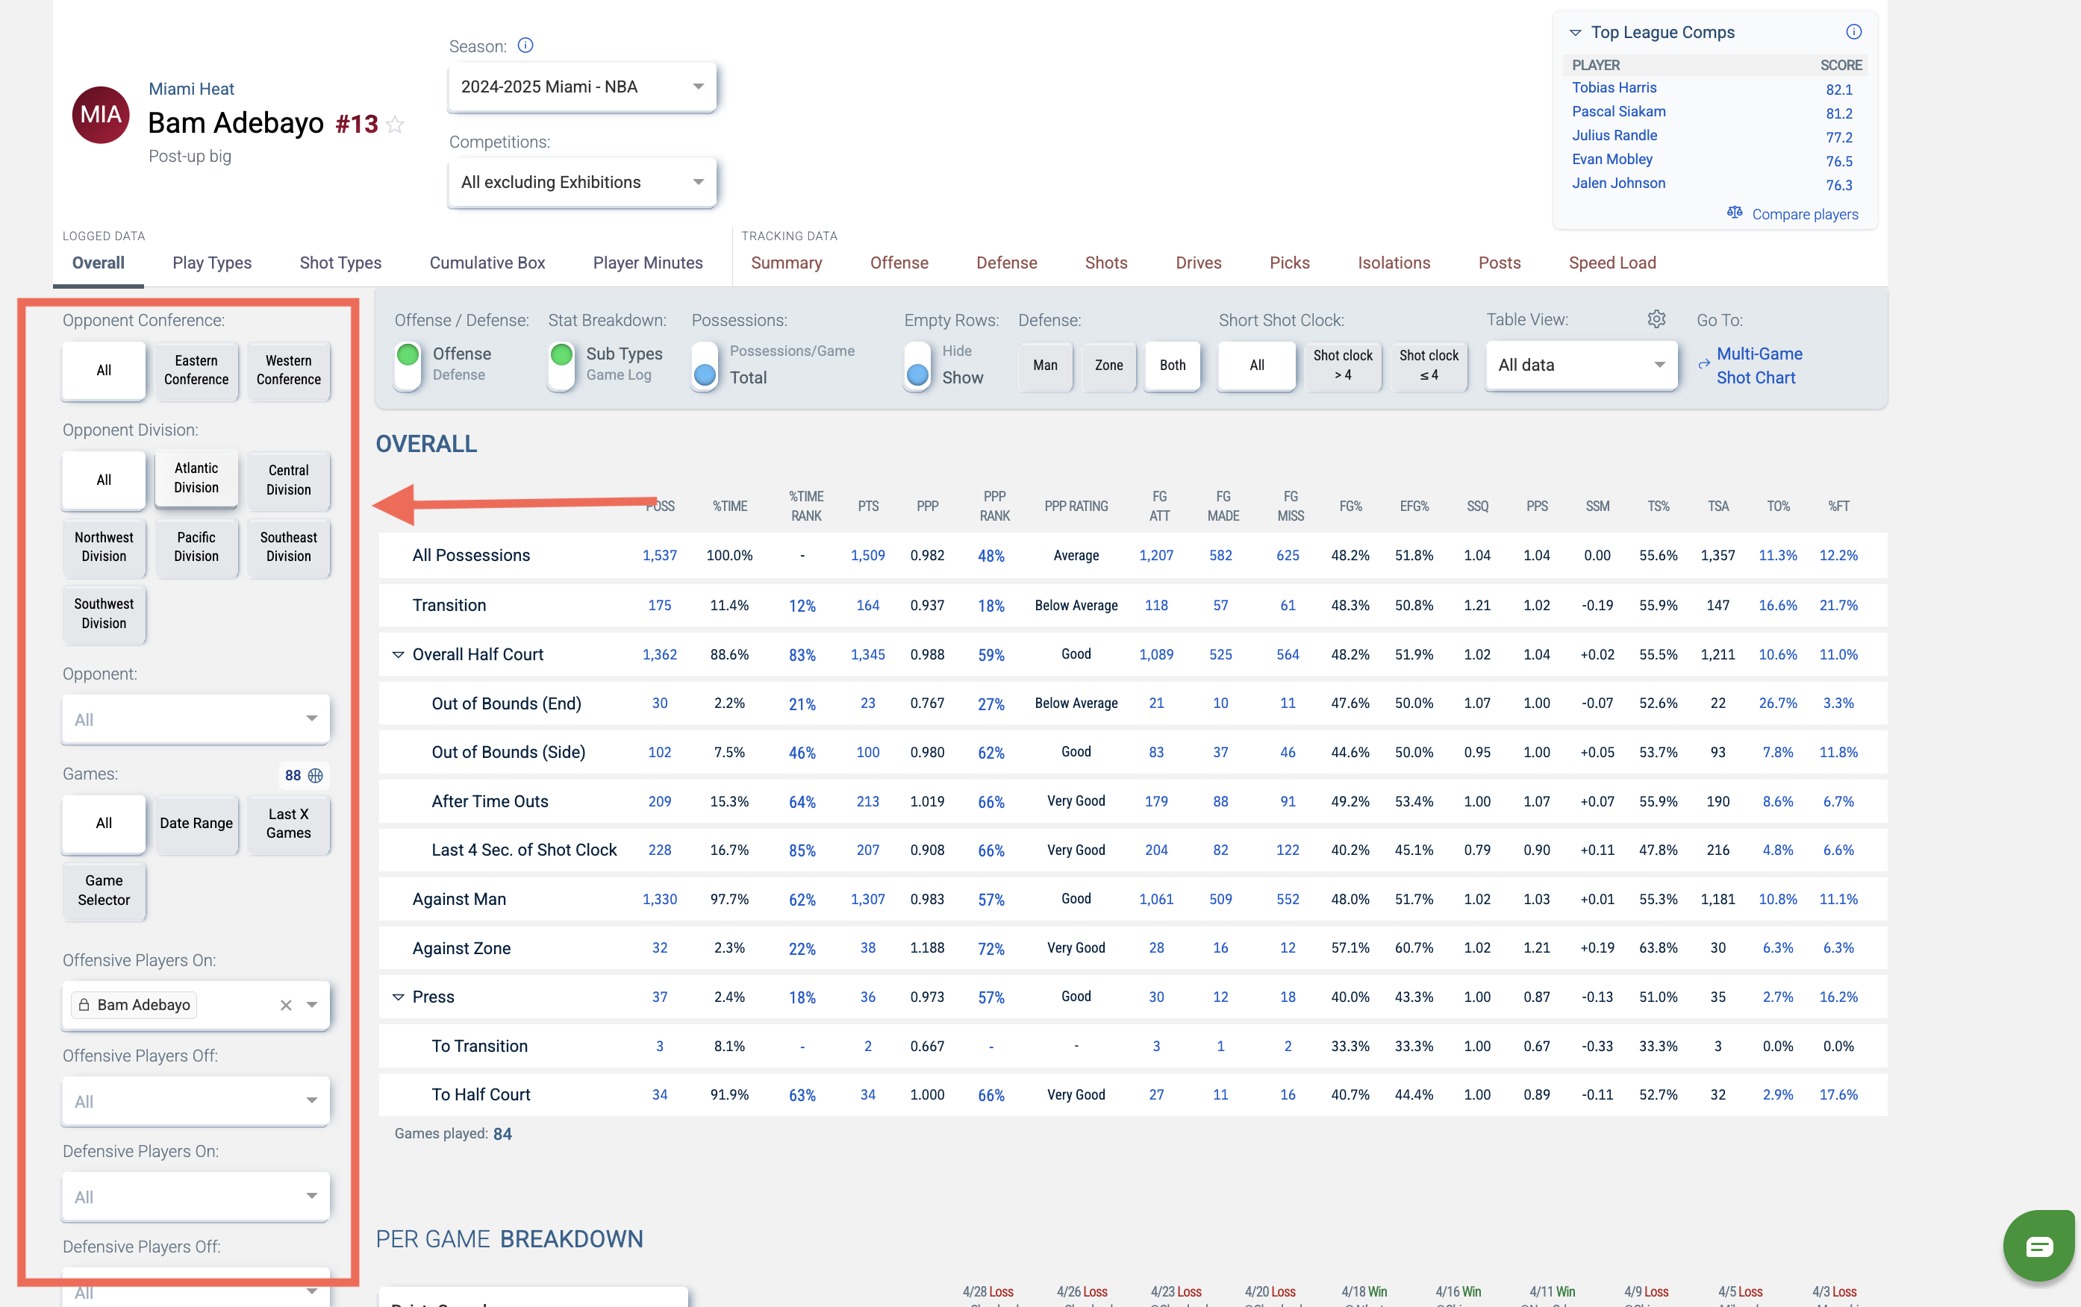Click the Top League Comps info icon
Image resolution: width=2081 pixels, height=1307 pixels.
coord(1853,32)
